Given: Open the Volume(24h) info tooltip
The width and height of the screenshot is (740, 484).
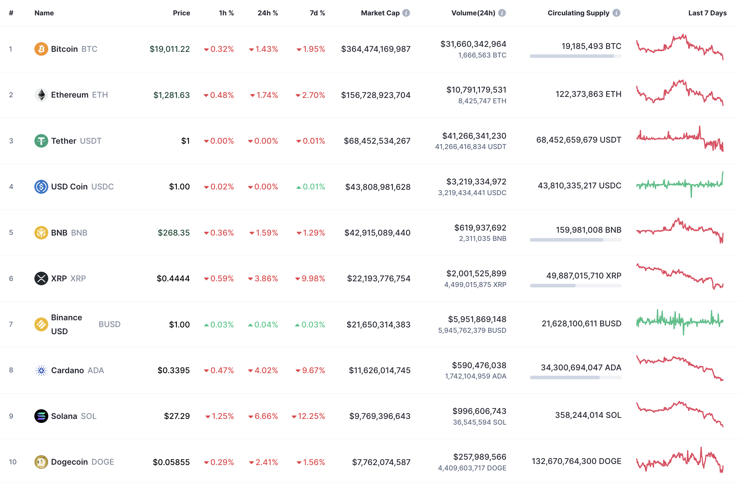Looking at the screenshot, I should click(x=502, y=13).
